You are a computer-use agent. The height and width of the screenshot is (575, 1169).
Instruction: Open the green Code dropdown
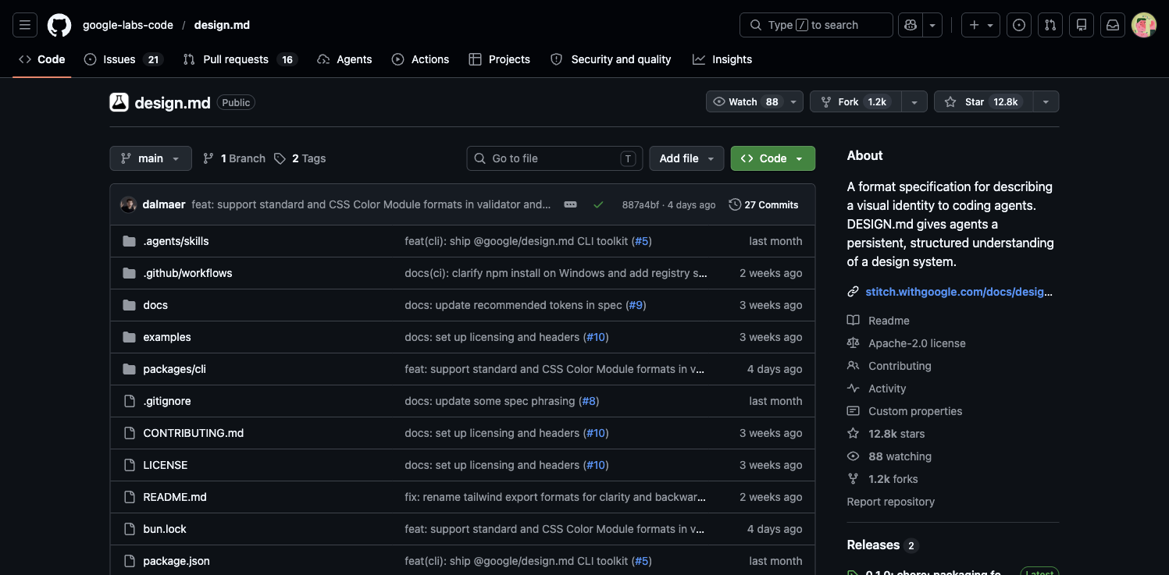[x=773, y=158]
